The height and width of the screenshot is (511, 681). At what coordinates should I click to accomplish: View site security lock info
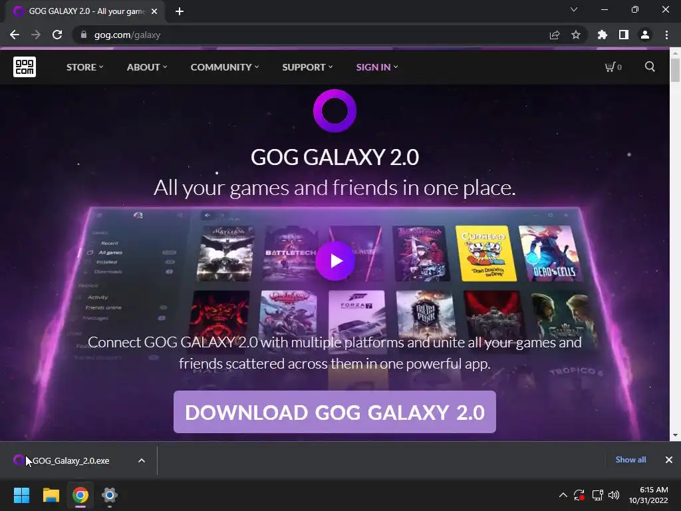coord(84,35)
